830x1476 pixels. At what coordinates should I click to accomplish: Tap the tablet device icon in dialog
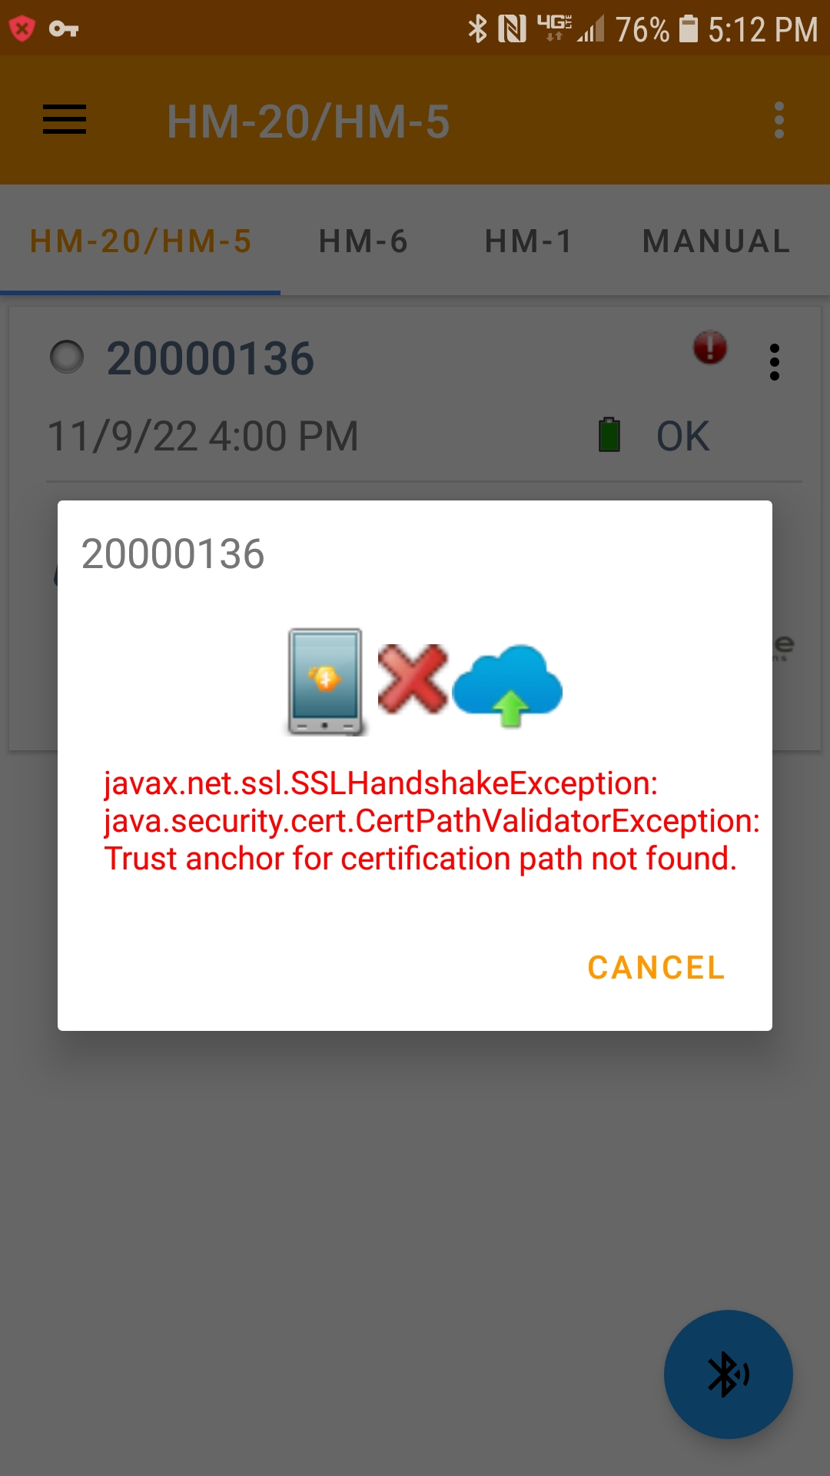tap(326, 682)
